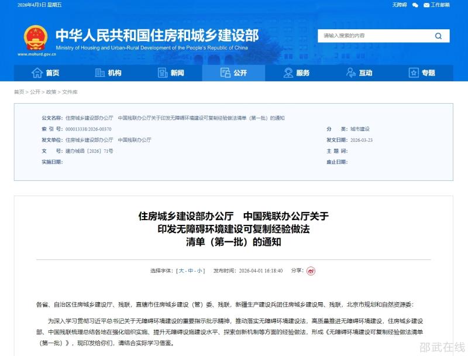
Task: Click the building icon next to 机构
Action: tap(99, 73)
